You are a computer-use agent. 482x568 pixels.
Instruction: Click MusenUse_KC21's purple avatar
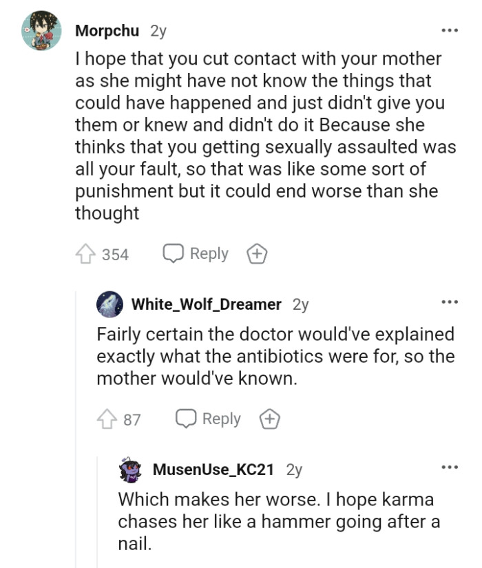click(130, 468)
